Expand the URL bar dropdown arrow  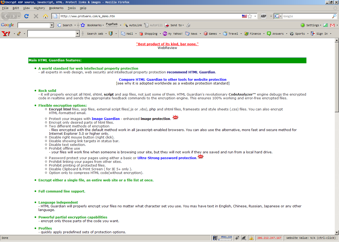[255, 16]
